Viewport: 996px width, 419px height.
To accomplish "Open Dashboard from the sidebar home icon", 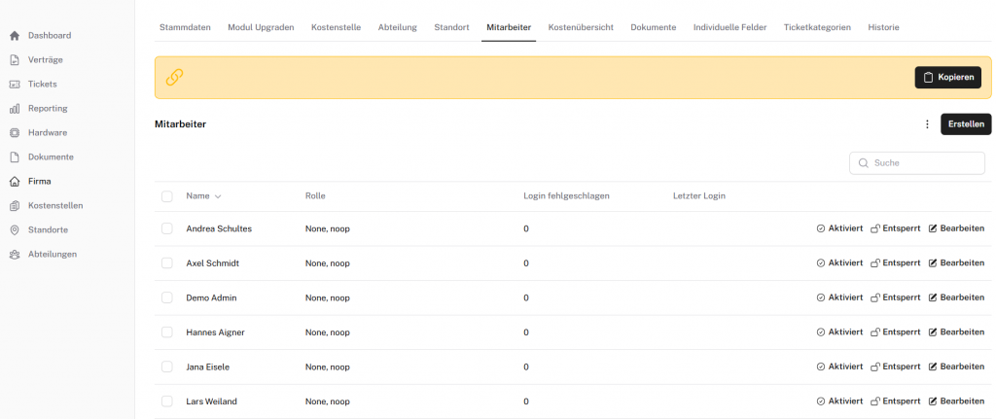I will pyautogui.click(x=15, y=36).
